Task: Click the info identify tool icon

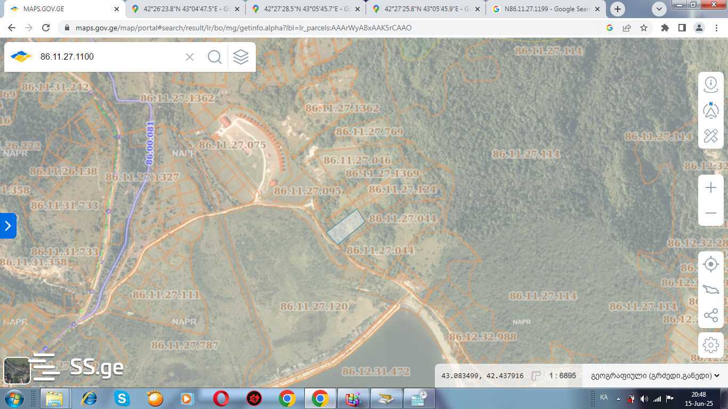Action: (711, 84)
